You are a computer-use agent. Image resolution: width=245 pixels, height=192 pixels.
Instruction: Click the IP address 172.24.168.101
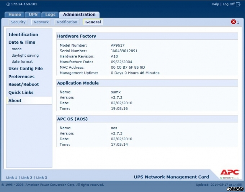point(24,4)
